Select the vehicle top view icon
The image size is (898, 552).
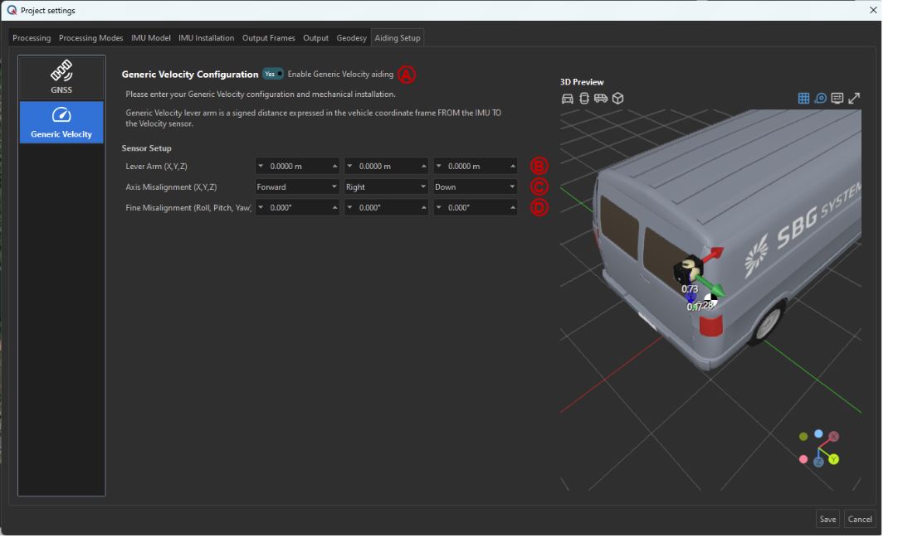584,98
